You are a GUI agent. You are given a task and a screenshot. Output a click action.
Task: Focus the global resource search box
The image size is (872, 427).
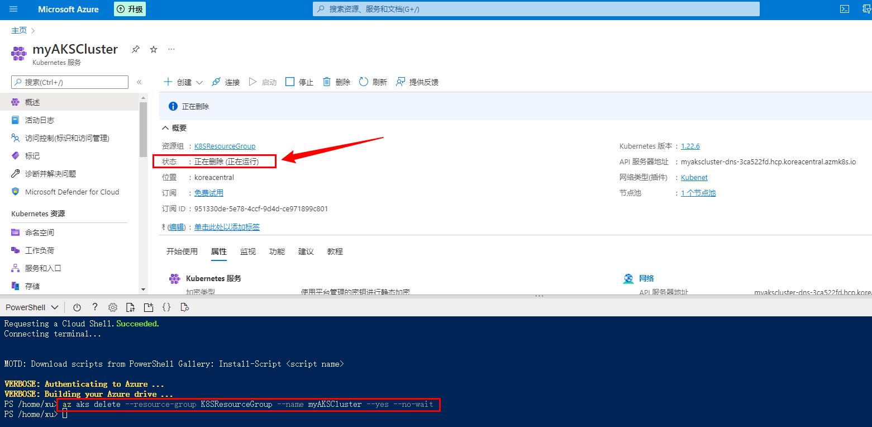536,9
